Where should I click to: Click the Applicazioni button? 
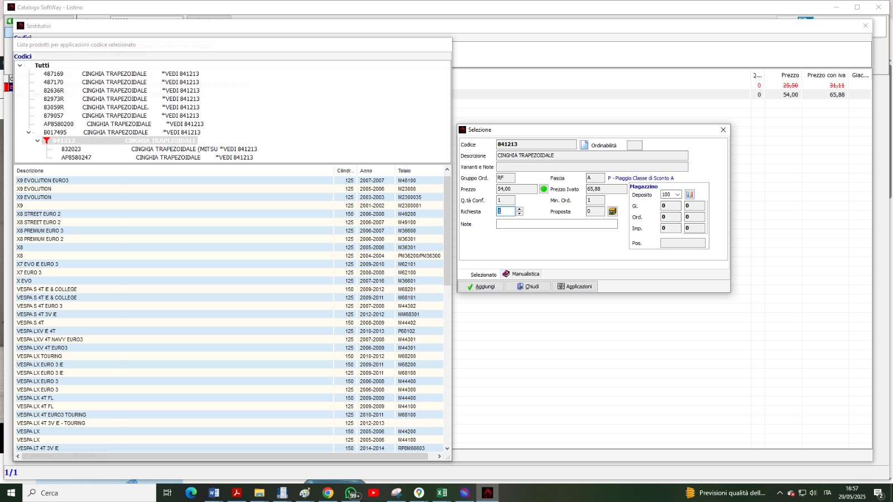pos(574,286)
